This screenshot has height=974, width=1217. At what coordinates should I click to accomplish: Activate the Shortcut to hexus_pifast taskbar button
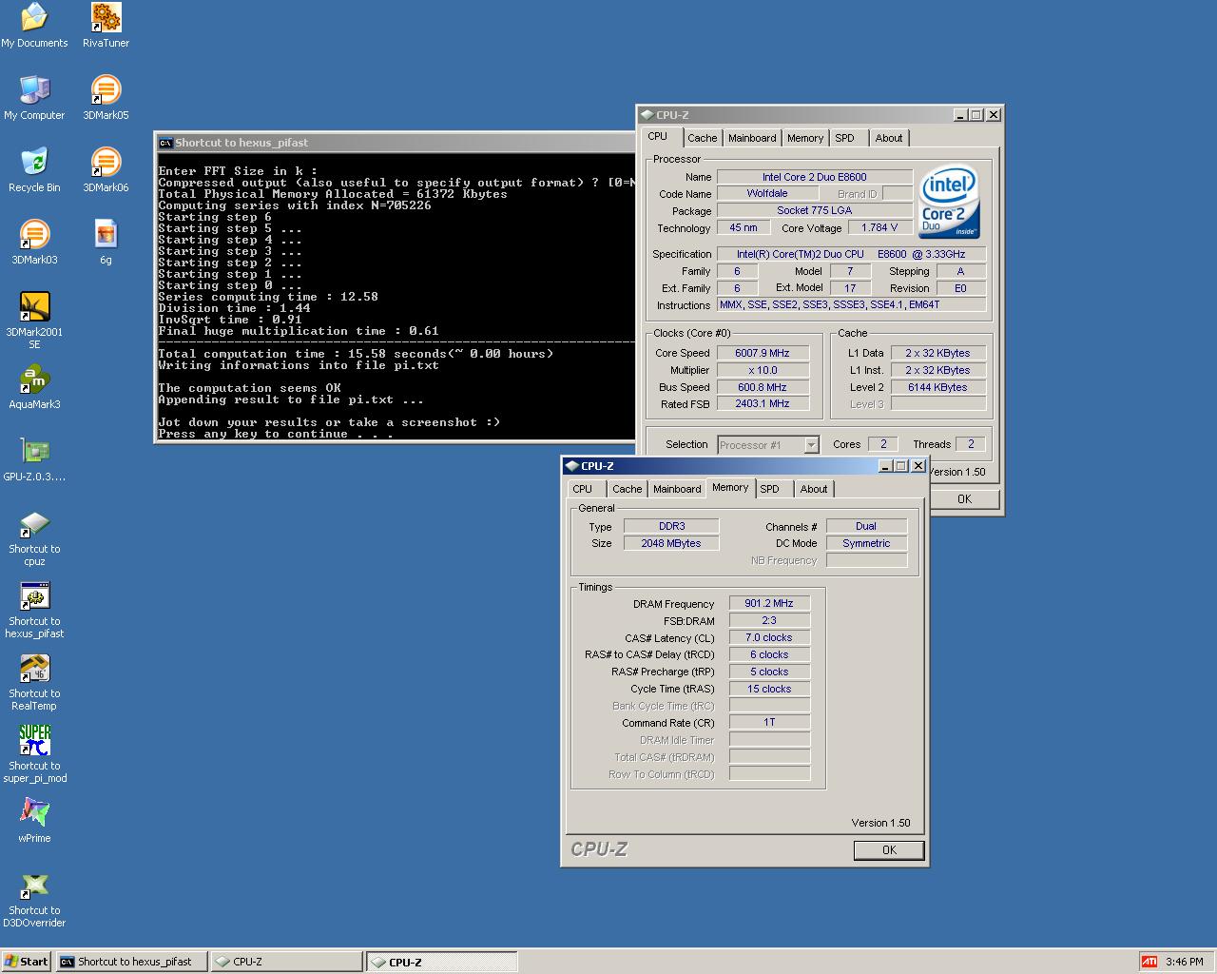132,962
